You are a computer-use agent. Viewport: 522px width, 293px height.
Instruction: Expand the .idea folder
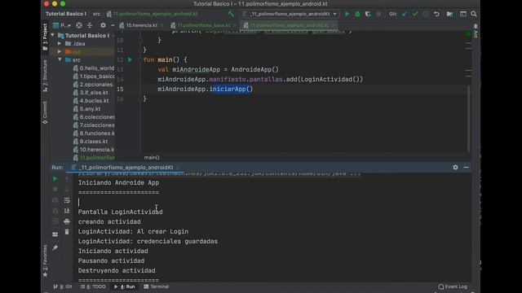(60, 43)
